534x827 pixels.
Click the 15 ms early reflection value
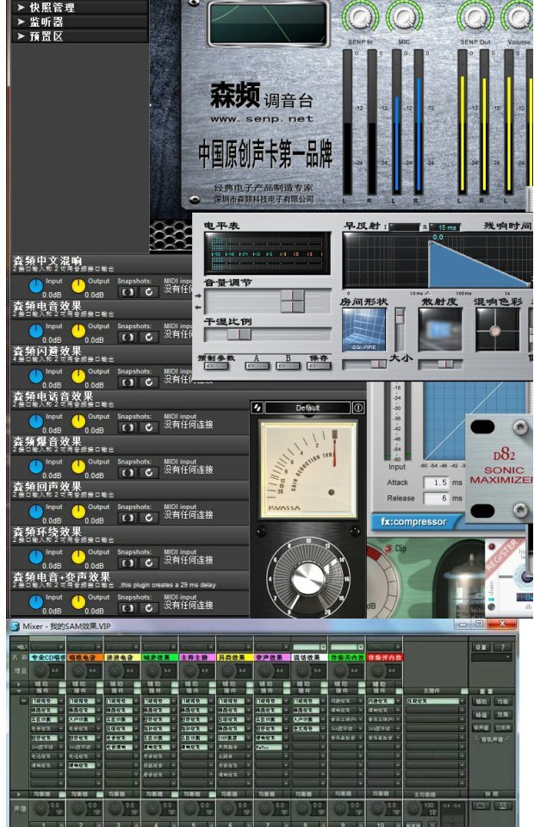pyautogui.click(x=445, y=227)
